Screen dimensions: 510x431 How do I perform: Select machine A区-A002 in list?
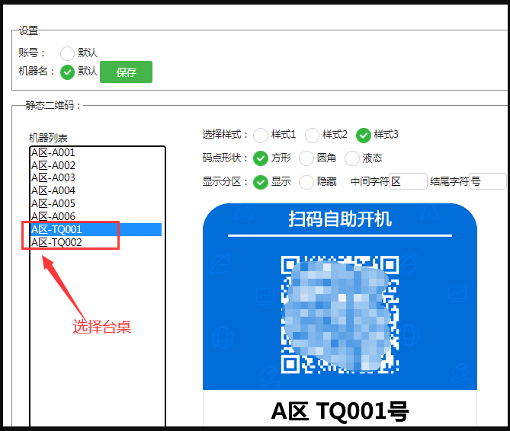pos(96,165)
